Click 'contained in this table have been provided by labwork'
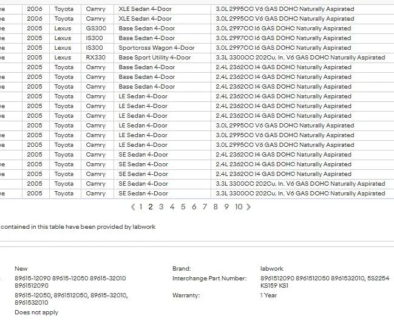The width and height of the screenshot is (394, 321). click(78, 227)
